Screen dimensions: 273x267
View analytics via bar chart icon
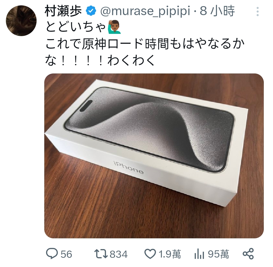click(199, 254)
